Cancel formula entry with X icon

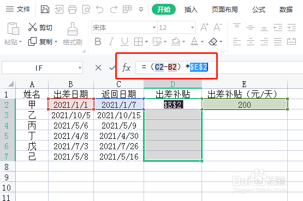98,68
